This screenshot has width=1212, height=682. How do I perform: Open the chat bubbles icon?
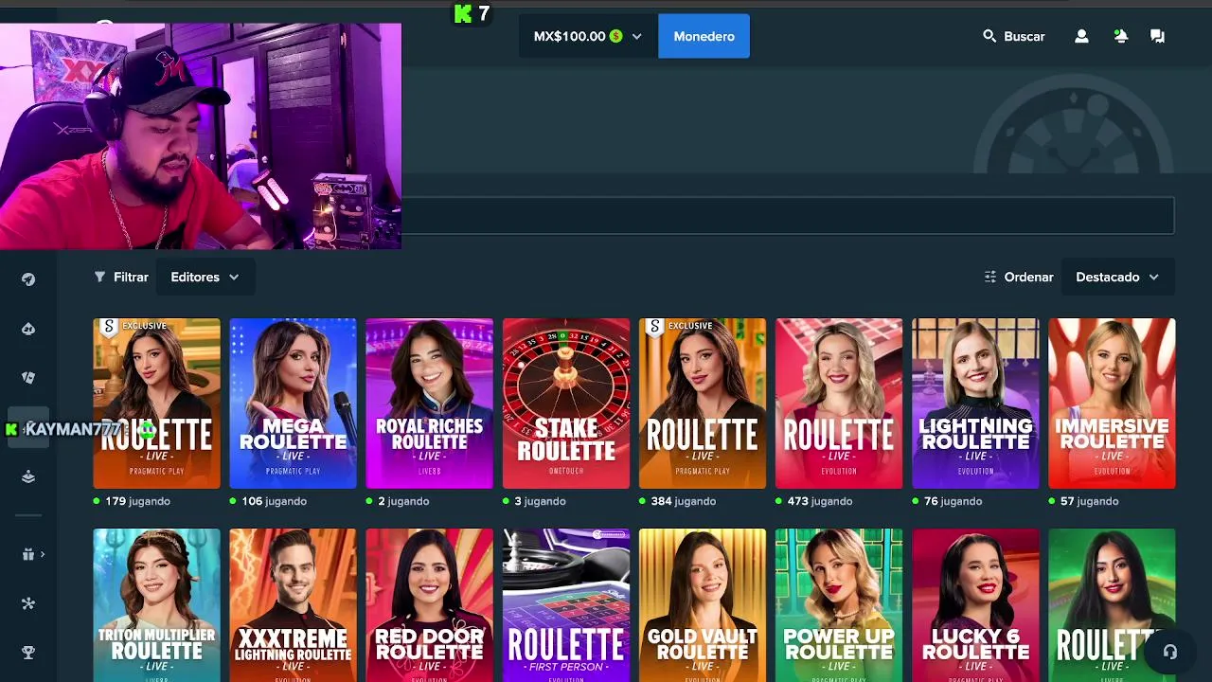tap(1157, 36)
